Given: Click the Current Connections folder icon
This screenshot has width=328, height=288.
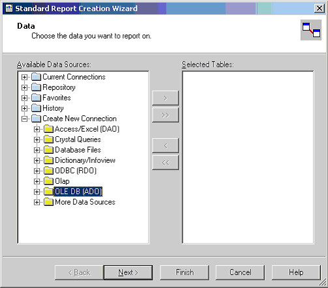Looking at the screenshot, I should 36,77.
